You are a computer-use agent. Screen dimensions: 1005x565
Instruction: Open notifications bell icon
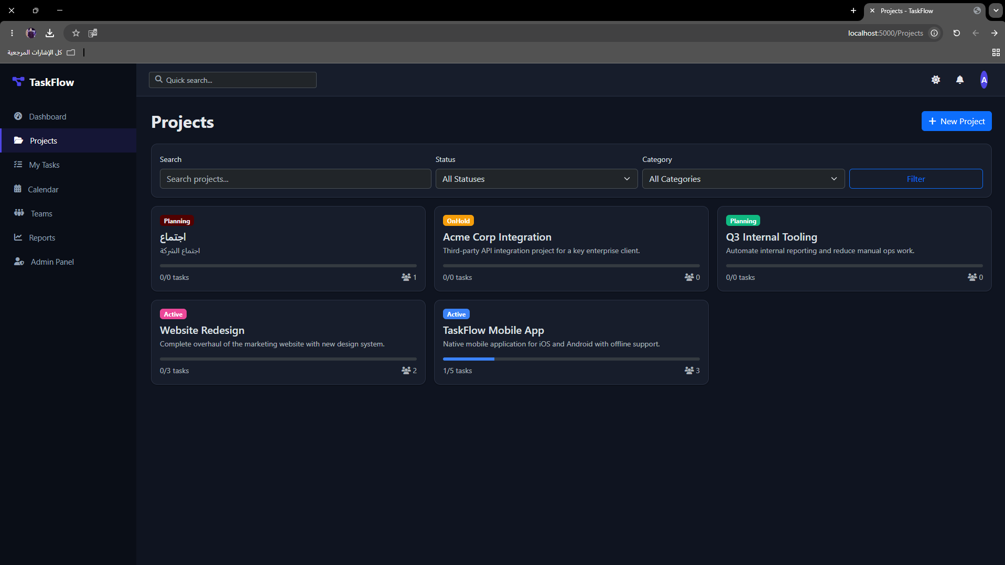[960, 80]
